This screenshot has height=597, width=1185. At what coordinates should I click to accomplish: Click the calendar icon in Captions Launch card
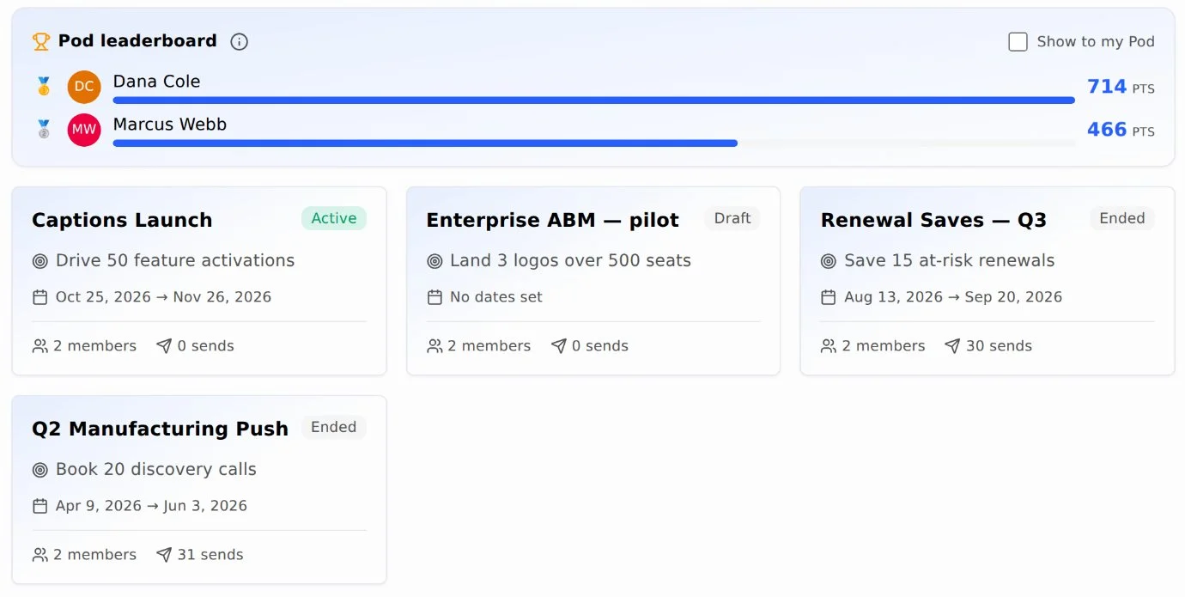(39, 297)
